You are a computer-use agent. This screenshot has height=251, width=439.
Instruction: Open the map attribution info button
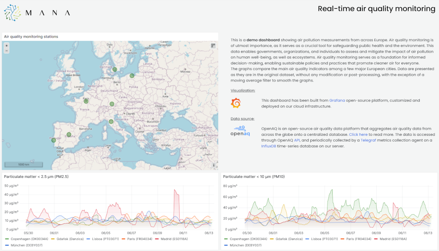(x=214, y=165)
